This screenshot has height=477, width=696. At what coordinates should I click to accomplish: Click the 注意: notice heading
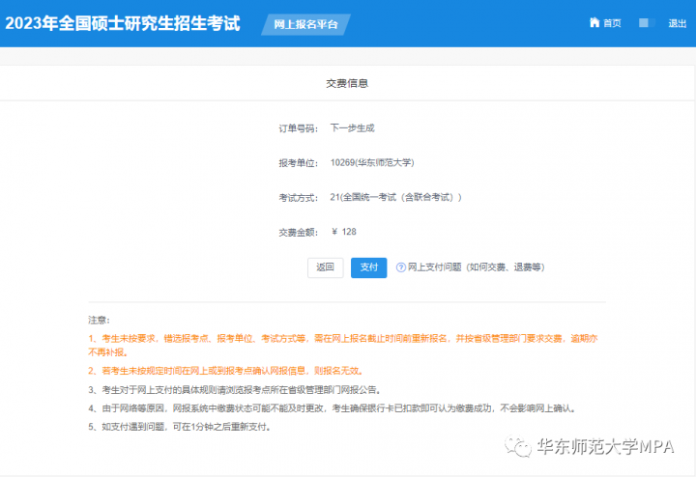point(99,320)
